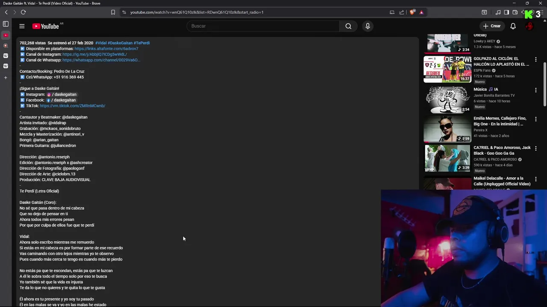The image size is (547, 307).
Task: Click the Crear button
Action: pos(492,26)
